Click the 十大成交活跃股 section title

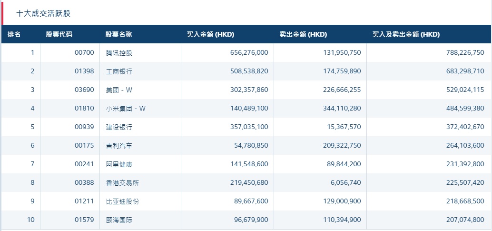tap(43, 13)
